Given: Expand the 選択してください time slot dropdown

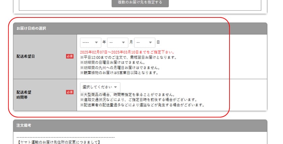Looking at the screenshot, I should click(100, 87).
